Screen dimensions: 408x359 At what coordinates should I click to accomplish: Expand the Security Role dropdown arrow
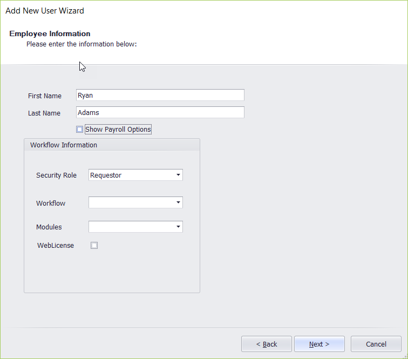[178, 175]
